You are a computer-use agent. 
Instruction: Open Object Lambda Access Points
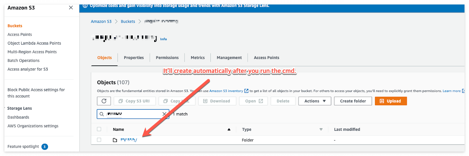coord(34,43)
